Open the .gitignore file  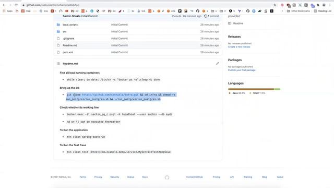[x=68, y=38]
